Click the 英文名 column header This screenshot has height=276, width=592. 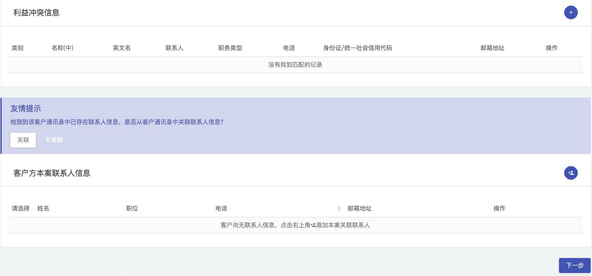coord(122,48)
